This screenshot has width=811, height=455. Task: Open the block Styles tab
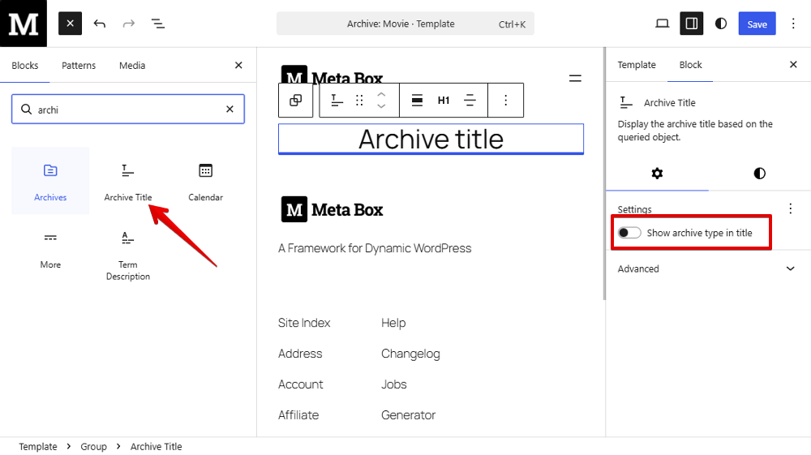click(759, 174)
